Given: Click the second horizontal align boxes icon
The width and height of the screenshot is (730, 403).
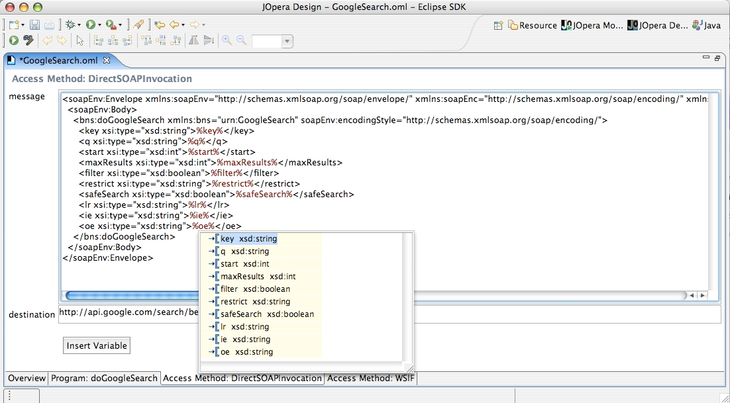Looking at the screenshot, I should point(113,41).
